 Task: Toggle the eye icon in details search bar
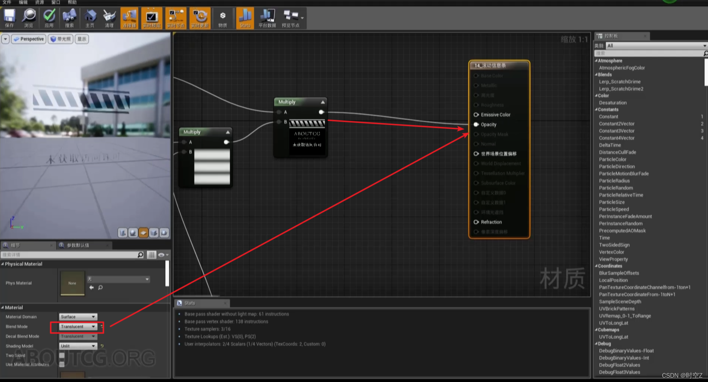161,255
